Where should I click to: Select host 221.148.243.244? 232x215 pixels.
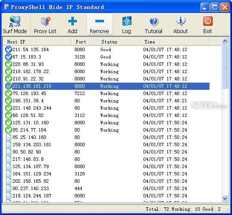32,108
